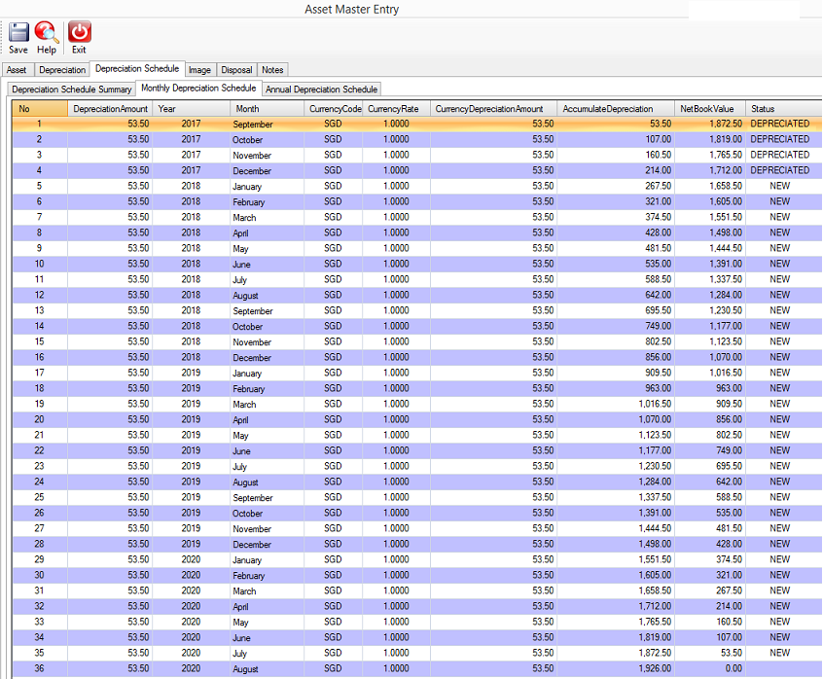Screen dimensions: 823x679
Task: Sort by the DepreciationAmount column header
Action: (x=110, y=109)
